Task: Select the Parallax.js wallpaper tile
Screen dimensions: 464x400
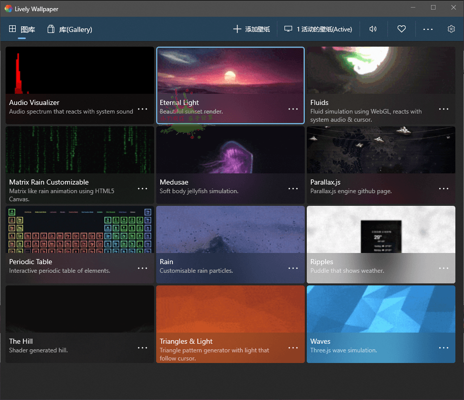Action: coord(381,150)
